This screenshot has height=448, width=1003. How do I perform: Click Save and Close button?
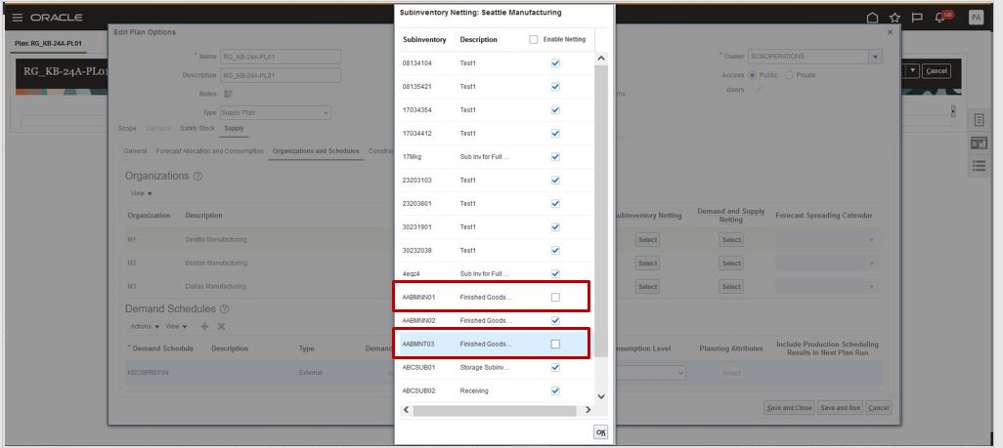789,408
